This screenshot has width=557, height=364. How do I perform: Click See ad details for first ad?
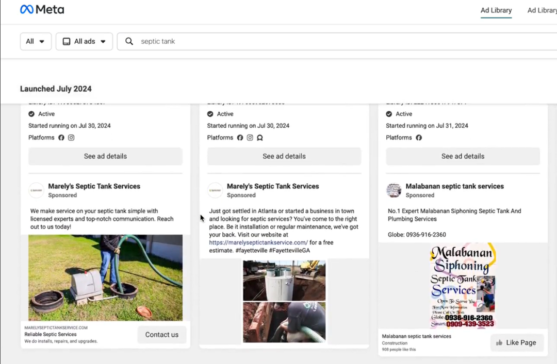(x=105, y=156)
